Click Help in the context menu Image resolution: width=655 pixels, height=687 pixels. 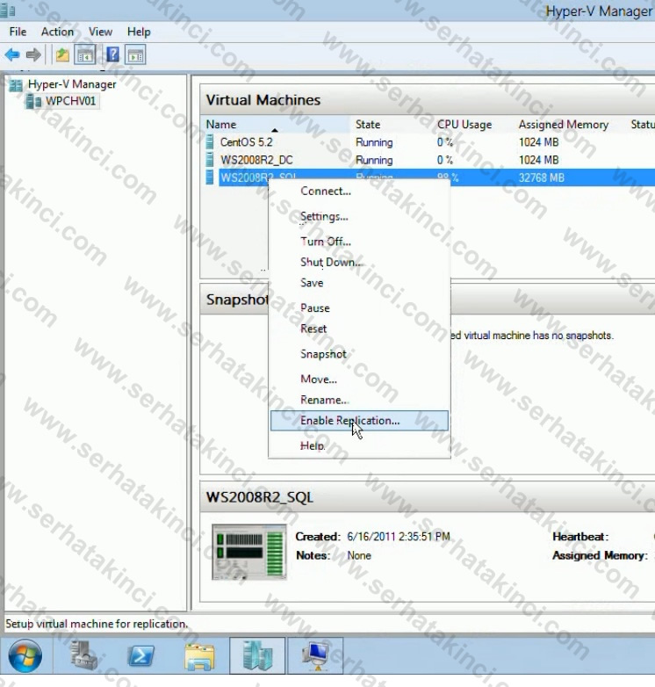pos(359,446)
